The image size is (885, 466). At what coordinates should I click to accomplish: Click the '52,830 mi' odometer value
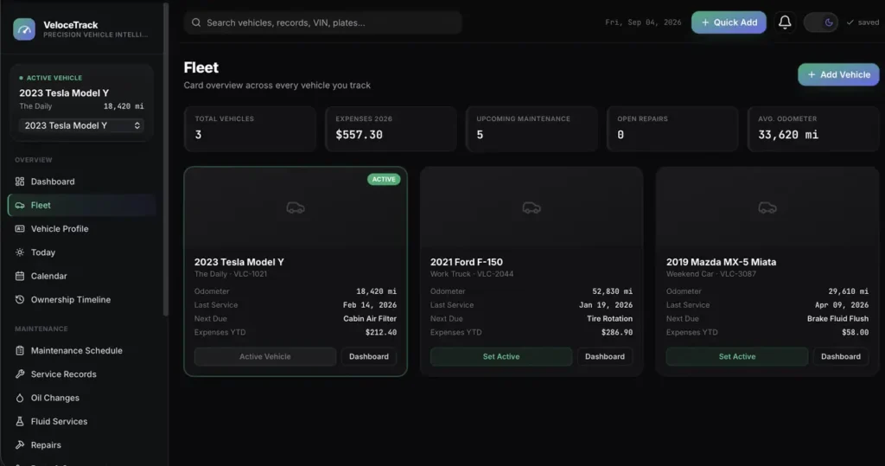tap(613, 291)
